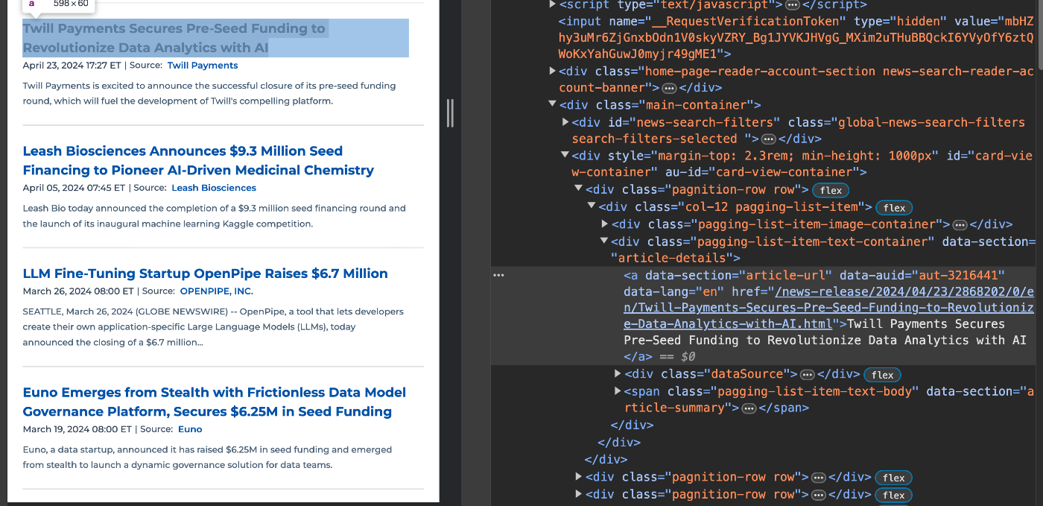The width and height of the screenshot is (1043, 506).
Task: Open the Leash Biosciences $9.3 Million Seed headline
Action: tap(198, 160)
